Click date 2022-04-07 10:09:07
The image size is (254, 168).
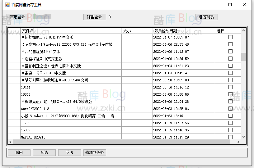pyautogui.click(x=171, y=37)
